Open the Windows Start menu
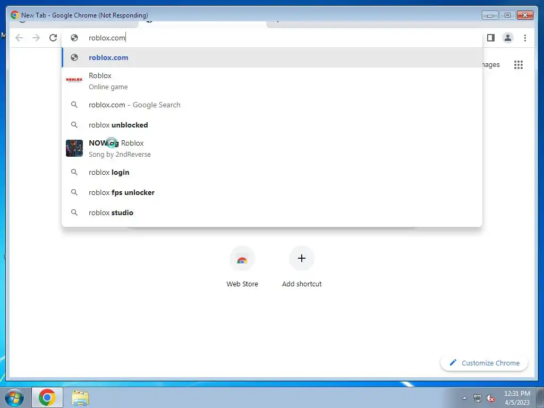 click(x=14, y=397)
